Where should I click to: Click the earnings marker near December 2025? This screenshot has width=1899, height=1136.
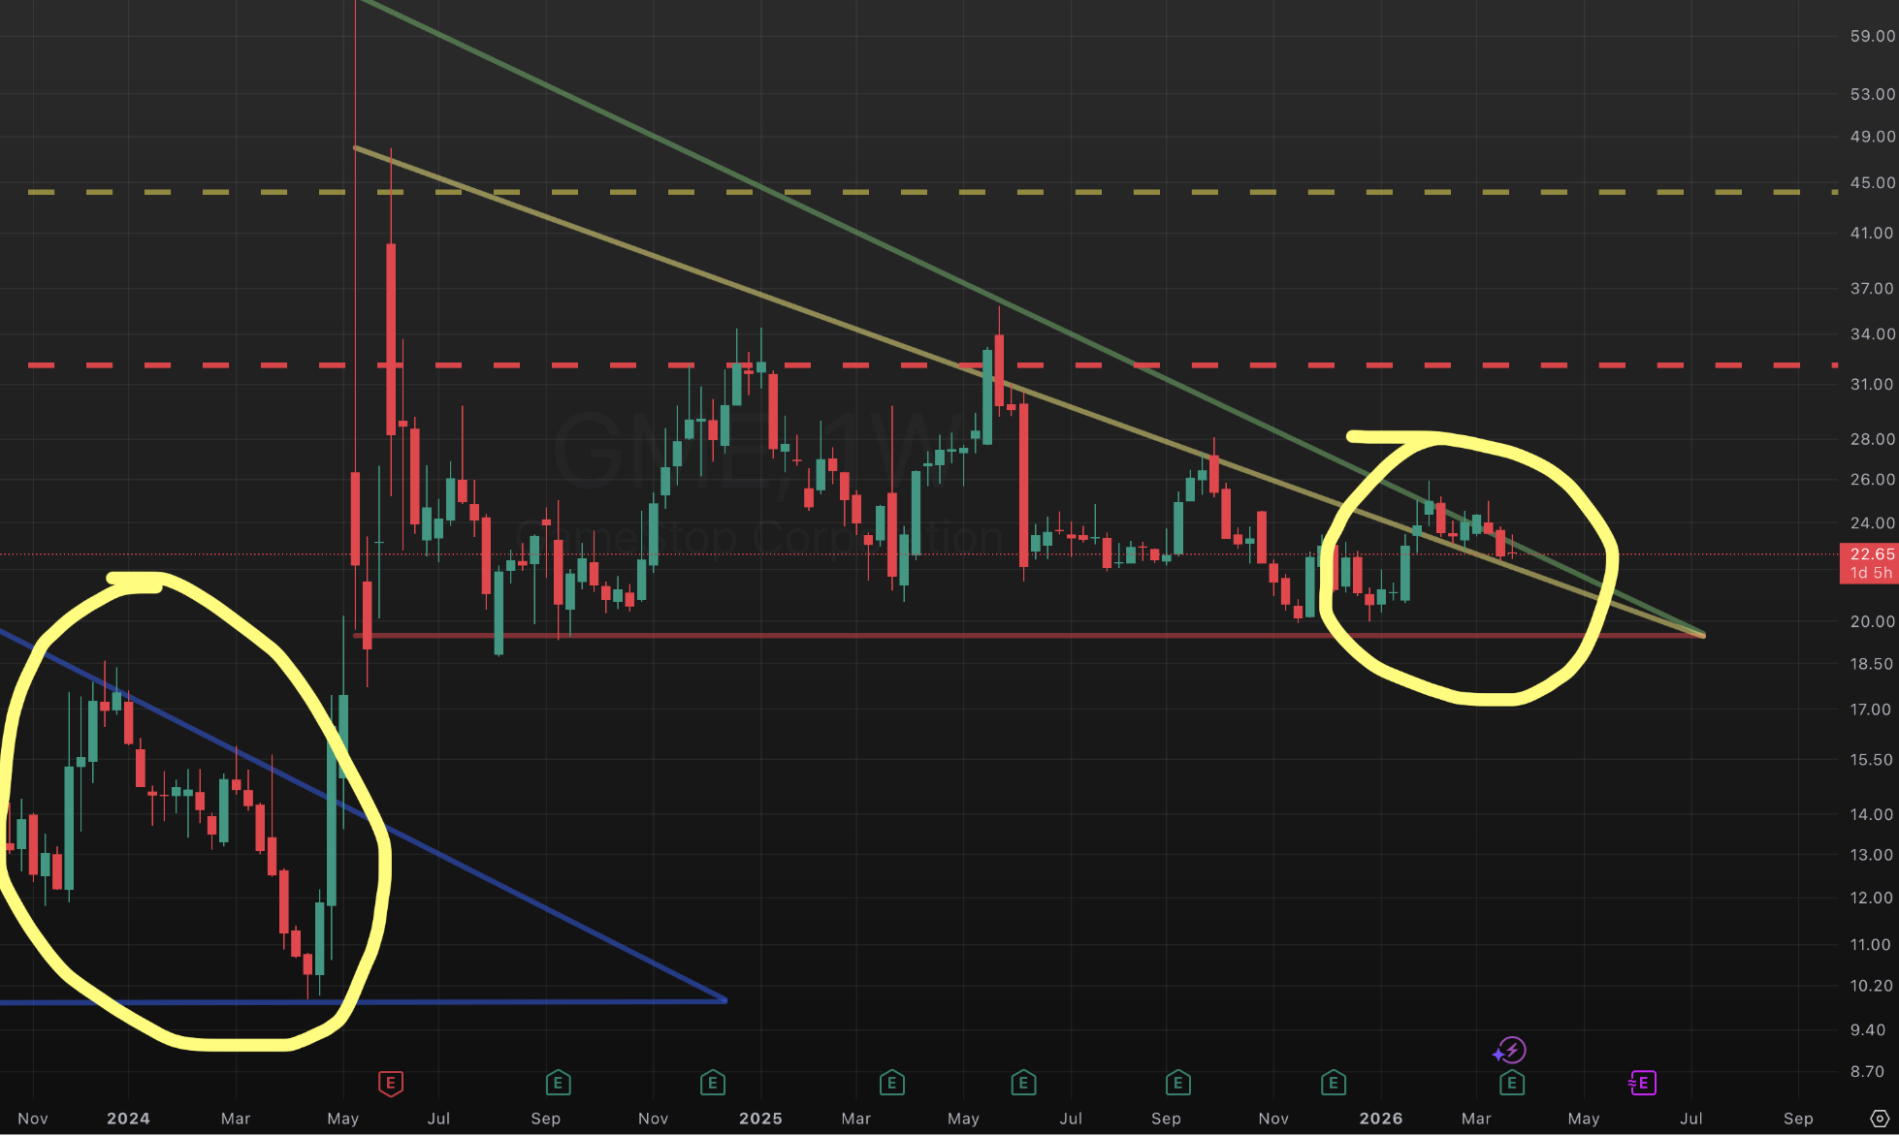point(1334,1083)
